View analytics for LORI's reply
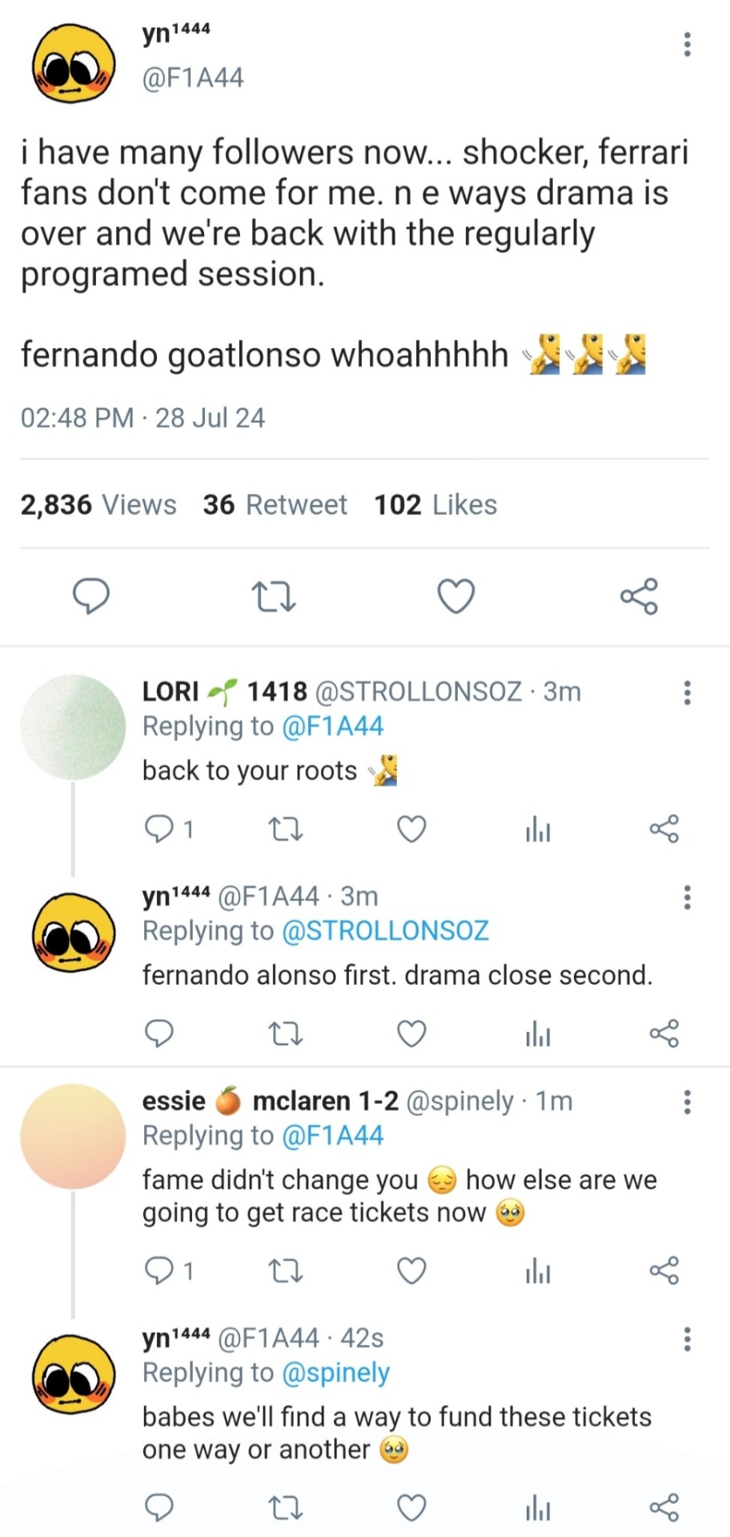The image size is (730, 1537). click(x=538, y=830)
